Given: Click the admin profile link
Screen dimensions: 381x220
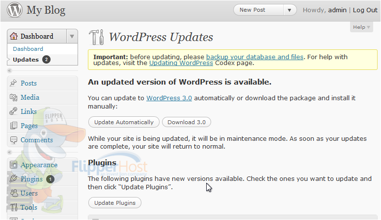Looking at the screenshot, I should pos(337,10).
